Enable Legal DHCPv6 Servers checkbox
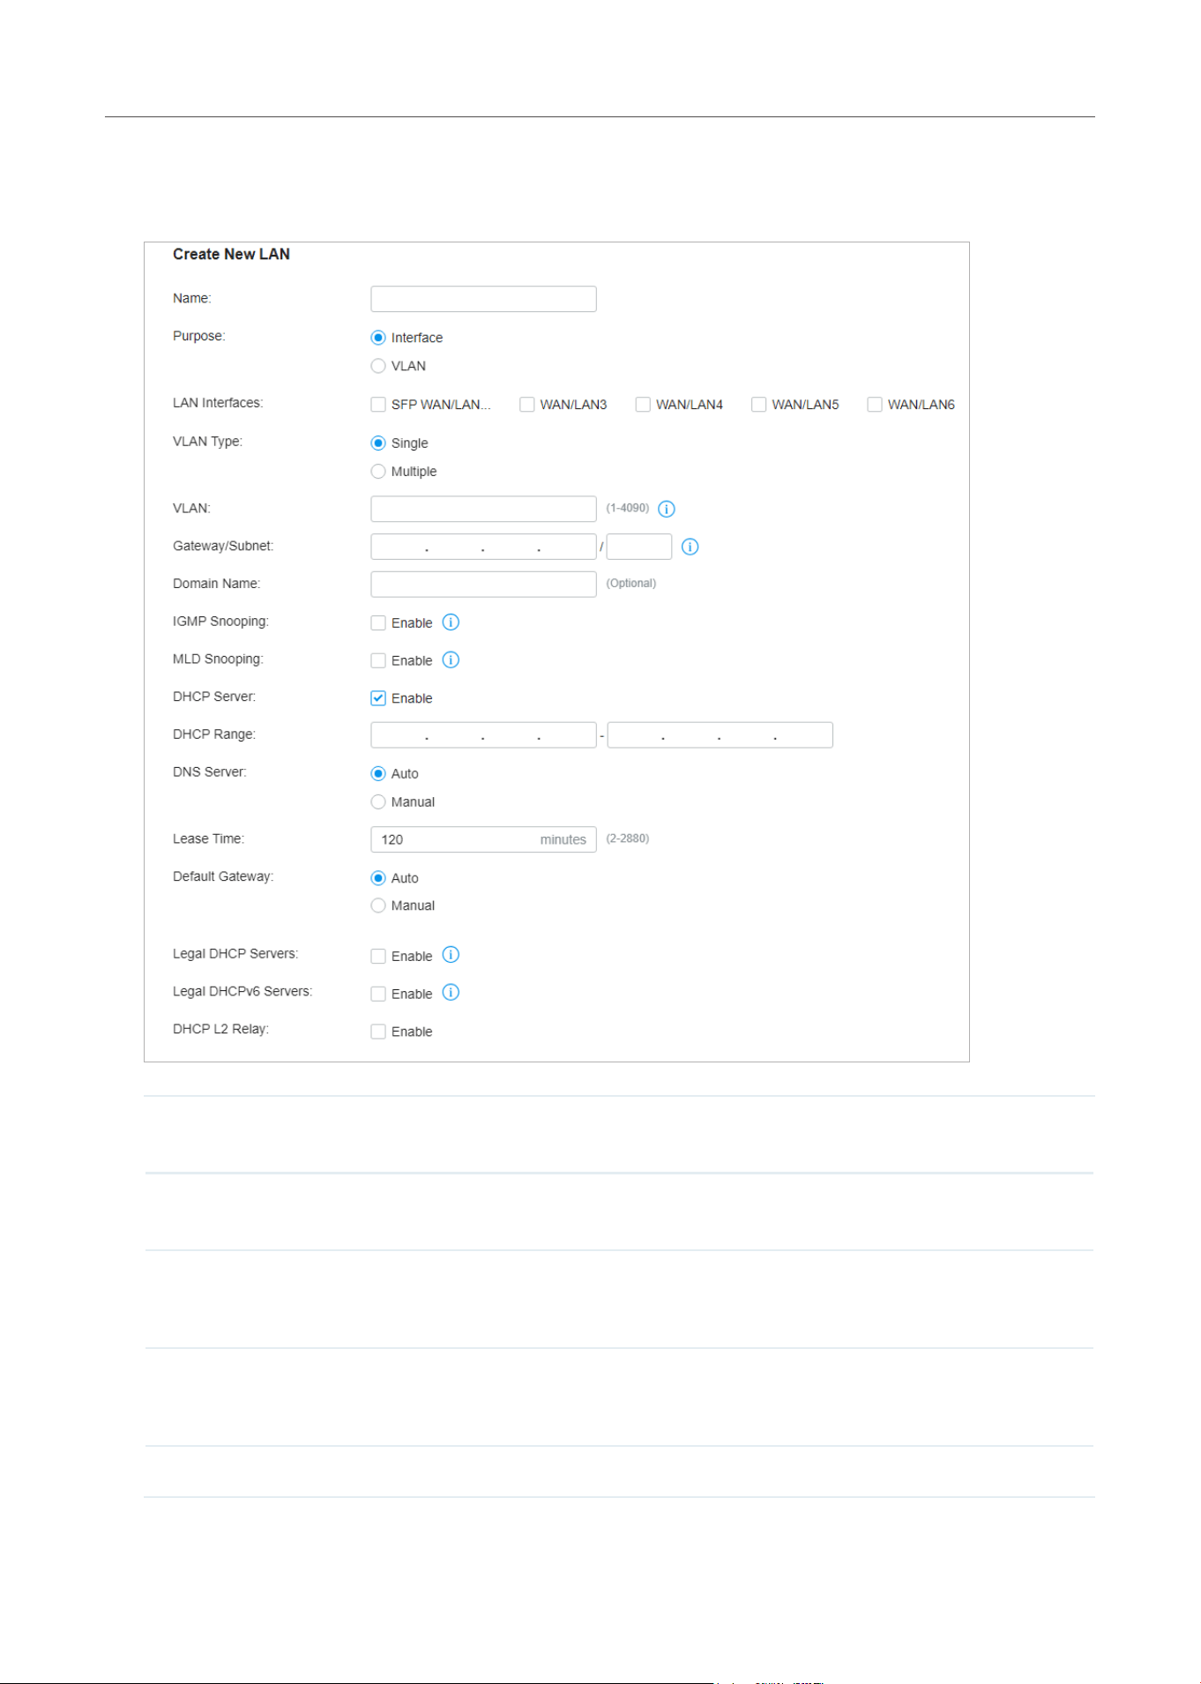This screenshot has height=1684, width=1201. [x=378, y=994]
